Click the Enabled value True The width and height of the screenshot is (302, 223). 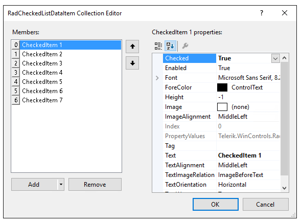[224, 68]
